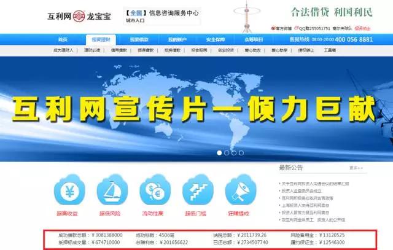Viewport: 393px width, 250px height.
Task: Open the 更多>> link beside 最新公告
Action: [356, 168]
